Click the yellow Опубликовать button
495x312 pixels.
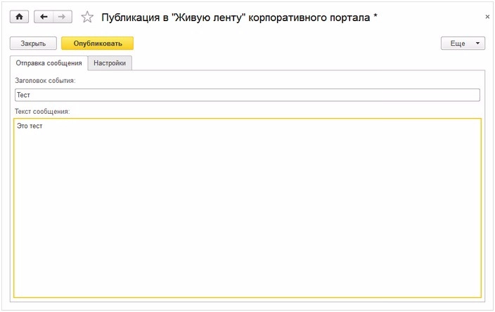pyautogui.click(x=97, y=44)
